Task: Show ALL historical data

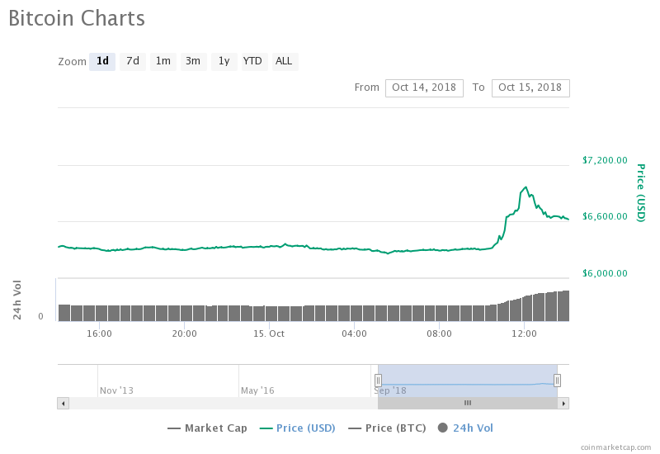Action: (284, 61)
